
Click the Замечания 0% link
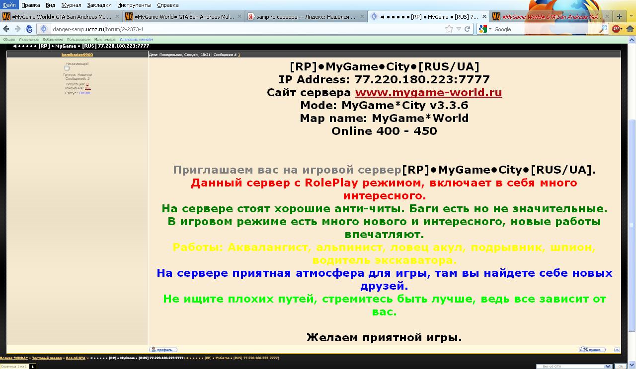[x=88, y=88]
